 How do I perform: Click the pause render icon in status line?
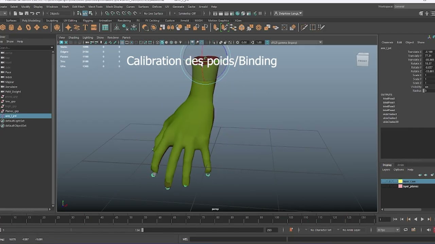click(x=260, y=14)
